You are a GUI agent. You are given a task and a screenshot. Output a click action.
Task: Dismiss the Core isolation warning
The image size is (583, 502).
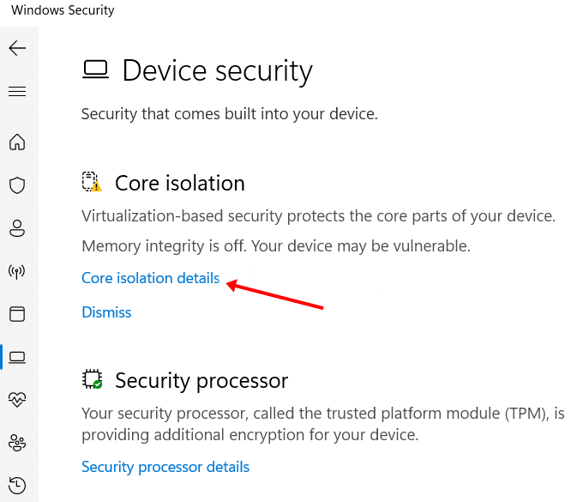click(x=106, y=312)
